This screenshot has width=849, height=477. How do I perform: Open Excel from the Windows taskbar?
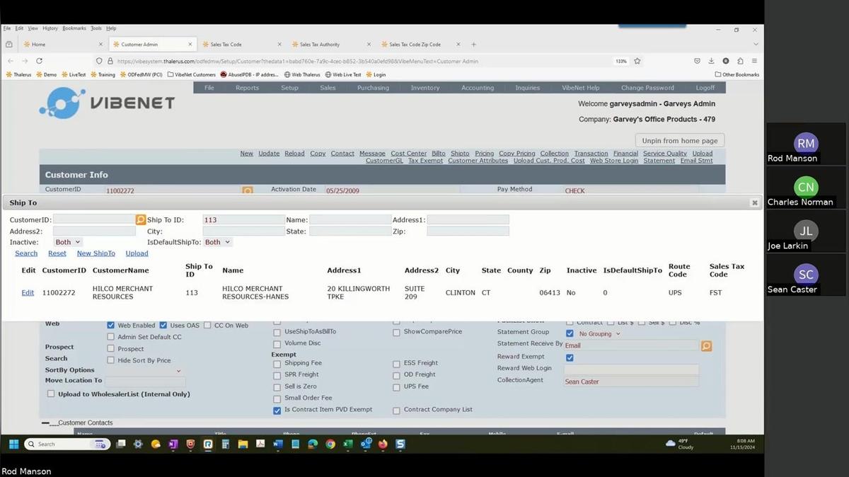348,444
